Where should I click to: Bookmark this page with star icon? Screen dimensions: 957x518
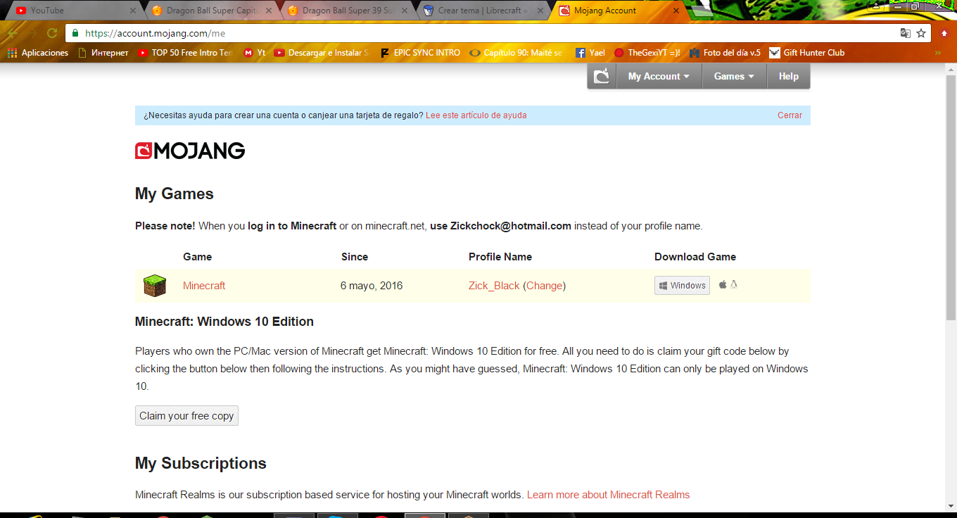pyautogui.click(x=921, y=33)
